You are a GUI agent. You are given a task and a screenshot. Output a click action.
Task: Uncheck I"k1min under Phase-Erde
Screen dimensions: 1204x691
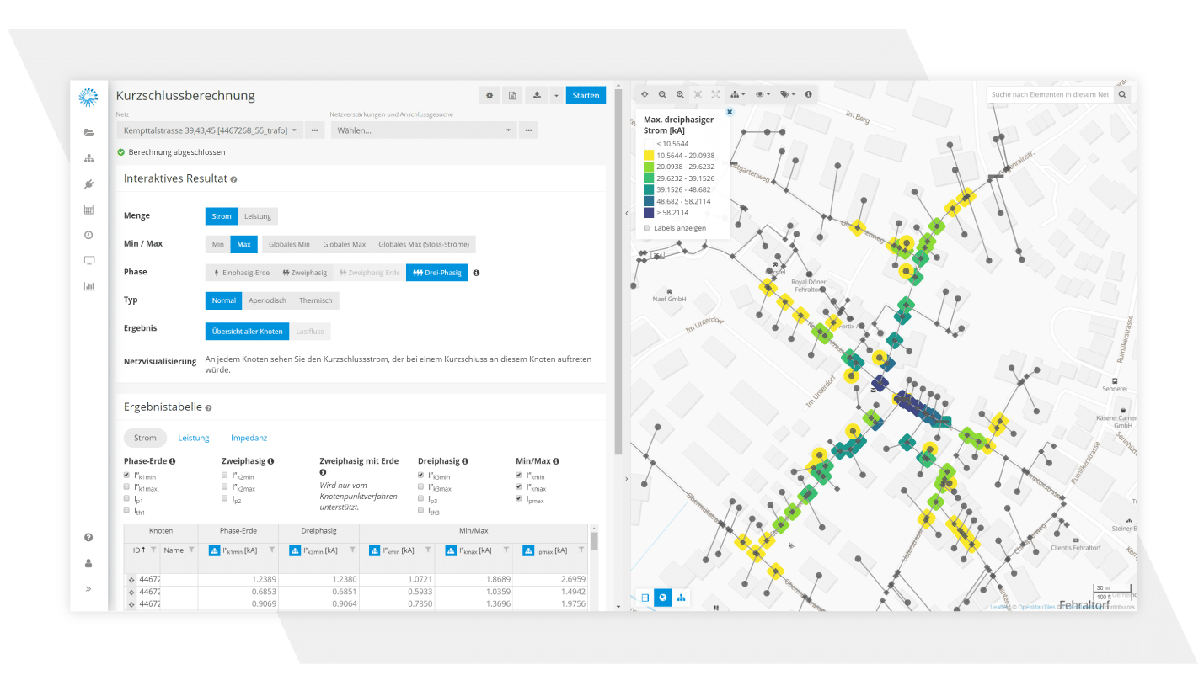click(127, 476)
